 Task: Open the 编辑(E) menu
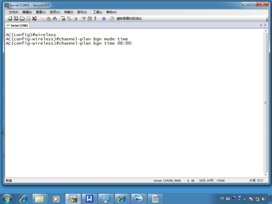27,12
